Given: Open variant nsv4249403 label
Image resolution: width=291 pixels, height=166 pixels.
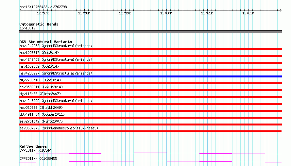Looking at the screenshot, I should (56, 59).
